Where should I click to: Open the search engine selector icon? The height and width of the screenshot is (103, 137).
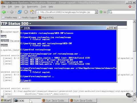pos(110,12)
